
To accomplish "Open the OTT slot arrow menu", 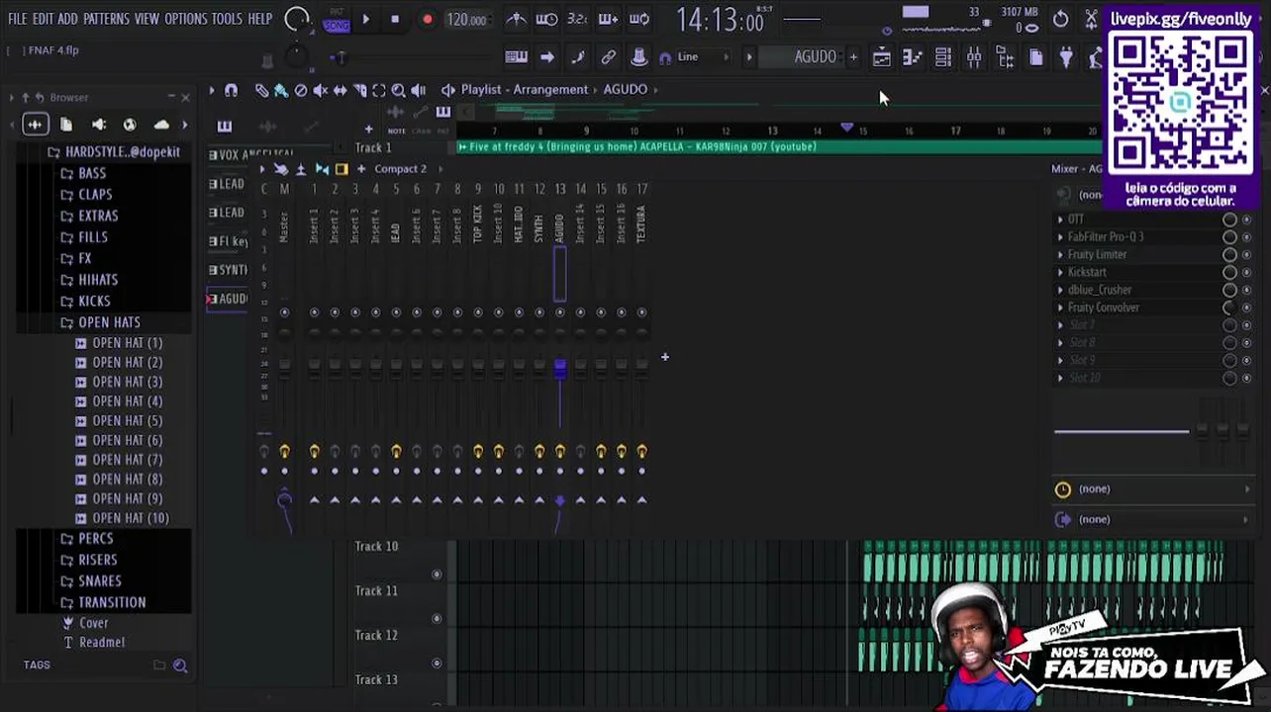I will 1060,220.
